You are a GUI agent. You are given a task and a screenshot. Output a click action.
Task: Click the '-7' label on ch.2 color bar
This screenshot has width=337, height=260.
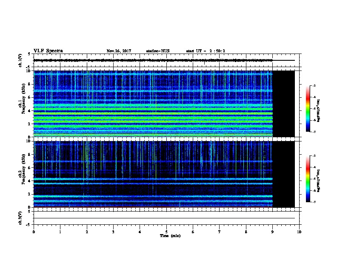pyautogui.click(x=314, y=202)
